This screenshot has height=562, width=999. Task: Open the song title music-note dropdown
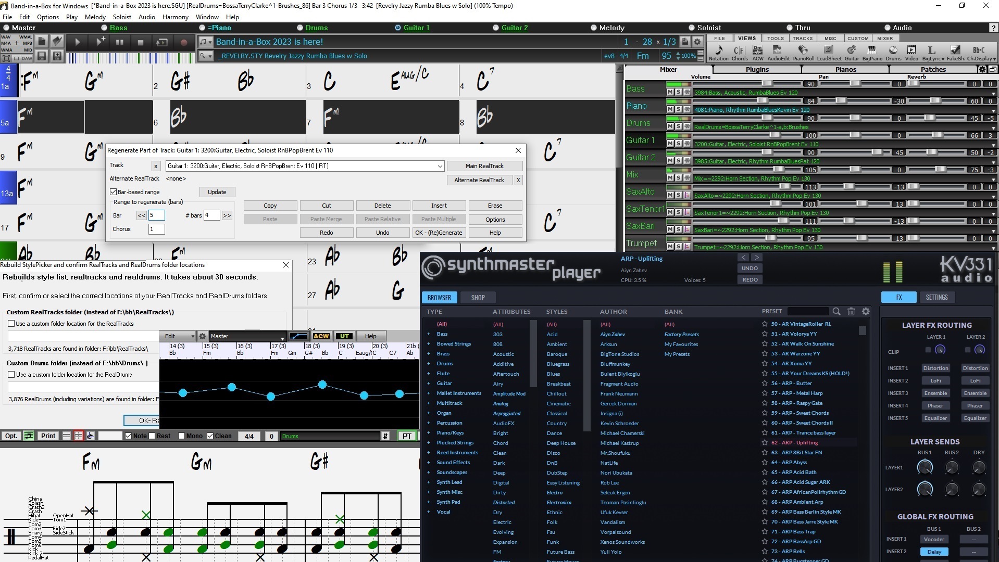coord(206,42)
